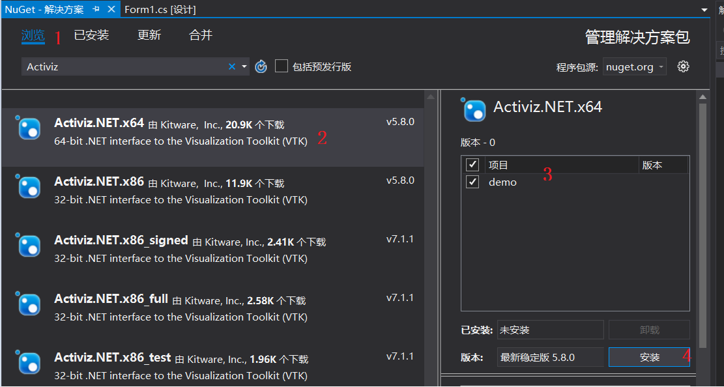Click Activiz.NET.x64 package icon in list
Image resolution: width=724 pixels, height=387 pixels.
pos(29,128)
